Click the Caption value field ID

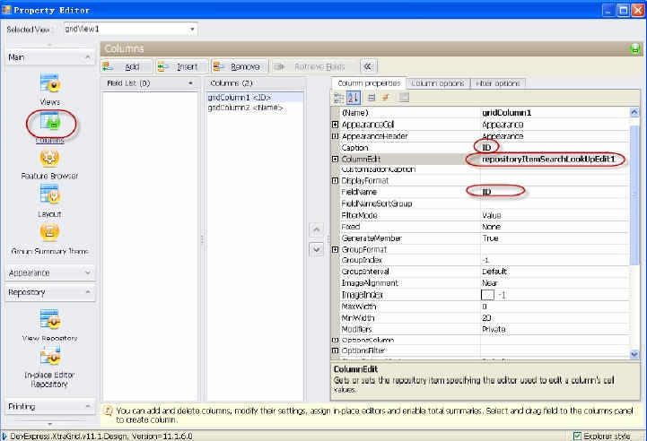point(555,148)
